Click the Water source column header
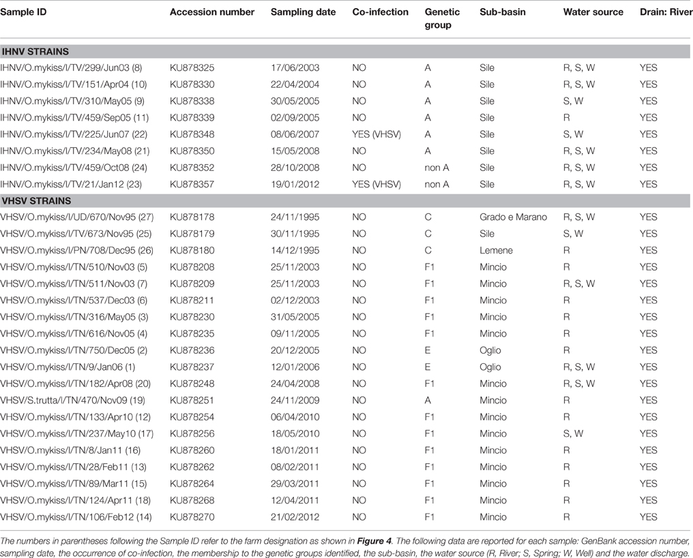The width and height of the screenshot is (693, 558). 593,12
